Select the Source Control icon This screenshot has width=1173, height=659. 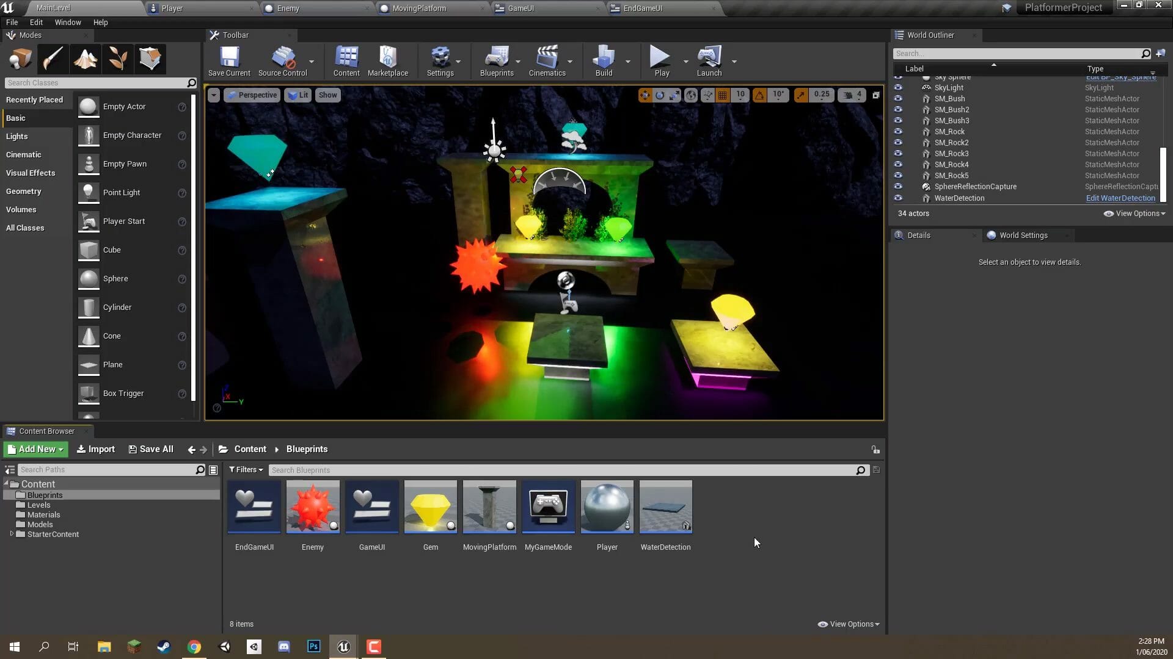[x=283, y=60]
